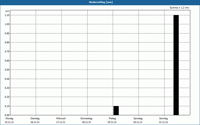Click the date 15.11.21
Viewport: 200px width, 125px height.
(9, 122)
